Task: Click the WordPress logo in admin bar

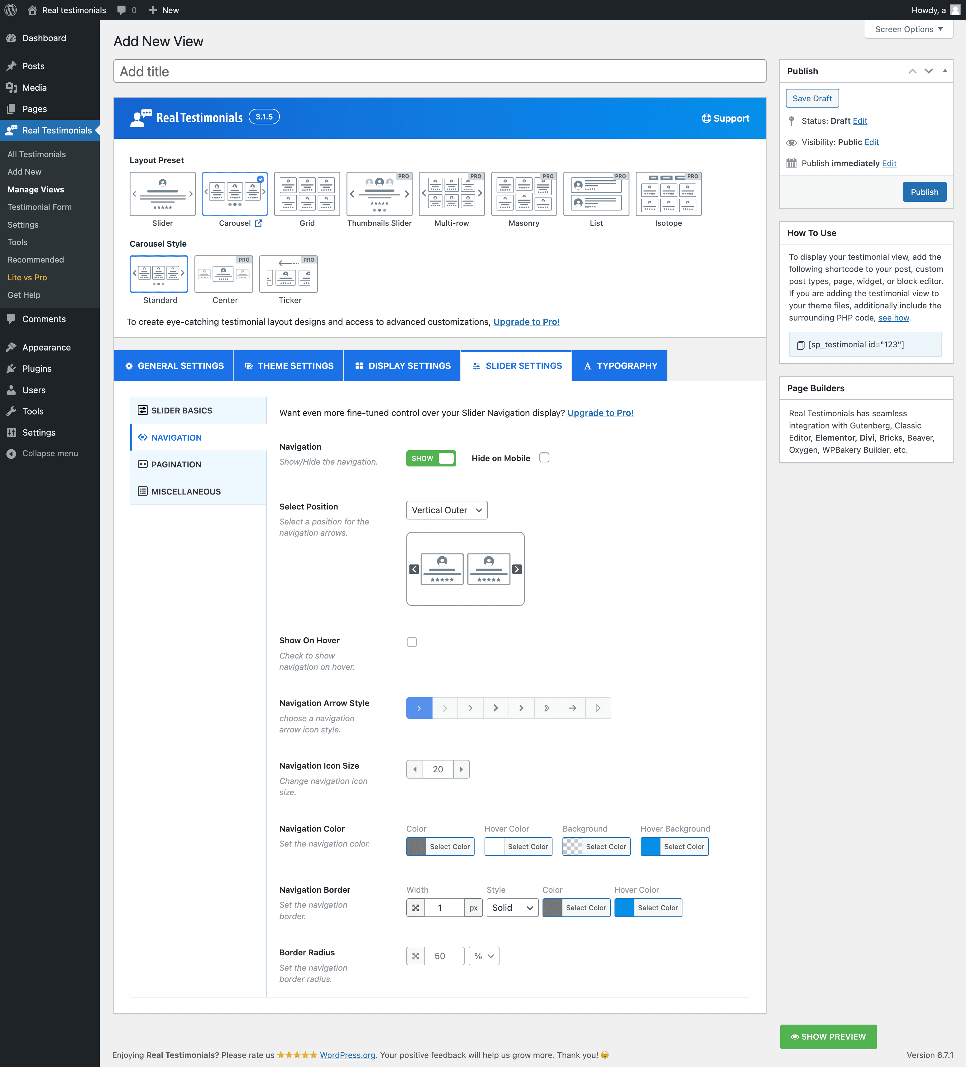Action: pos(11,10)
